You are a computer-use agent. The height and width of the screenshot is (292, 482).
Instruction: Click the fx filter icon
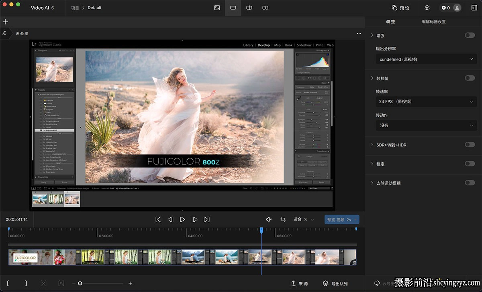pos(4,33)
